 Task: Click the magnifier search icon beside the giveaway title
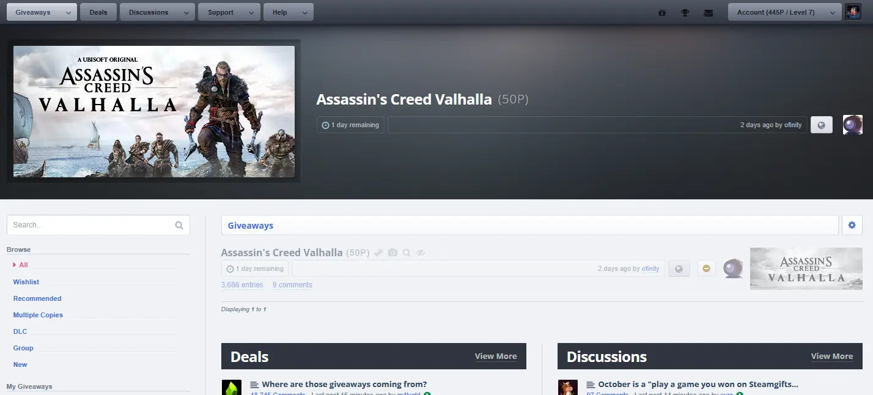407,253
